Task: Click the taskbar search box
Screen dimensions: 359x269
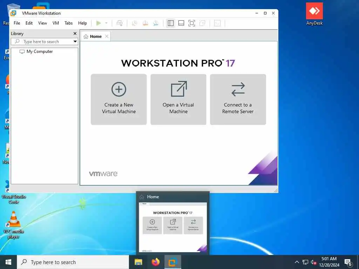Action: pyautogui.click(x=73, y=262)
